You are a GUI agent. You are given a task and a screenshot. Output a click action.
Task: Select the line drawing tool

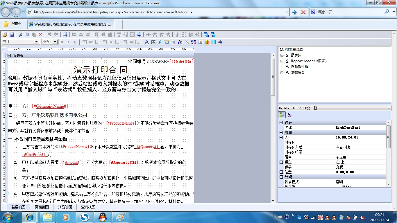pyautogui.click(x=187, y=42)
